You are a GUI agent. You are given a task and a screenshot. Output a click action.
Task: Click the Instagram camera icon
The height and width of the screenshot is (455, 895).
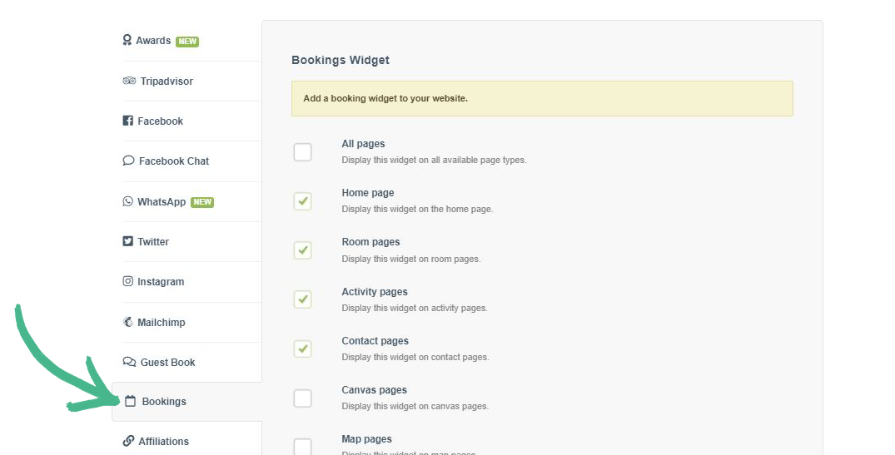pos(128,281)
